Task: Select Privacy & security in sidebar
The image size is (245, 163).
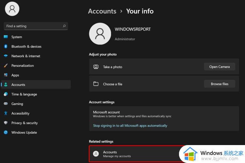Action: [36, 123]
